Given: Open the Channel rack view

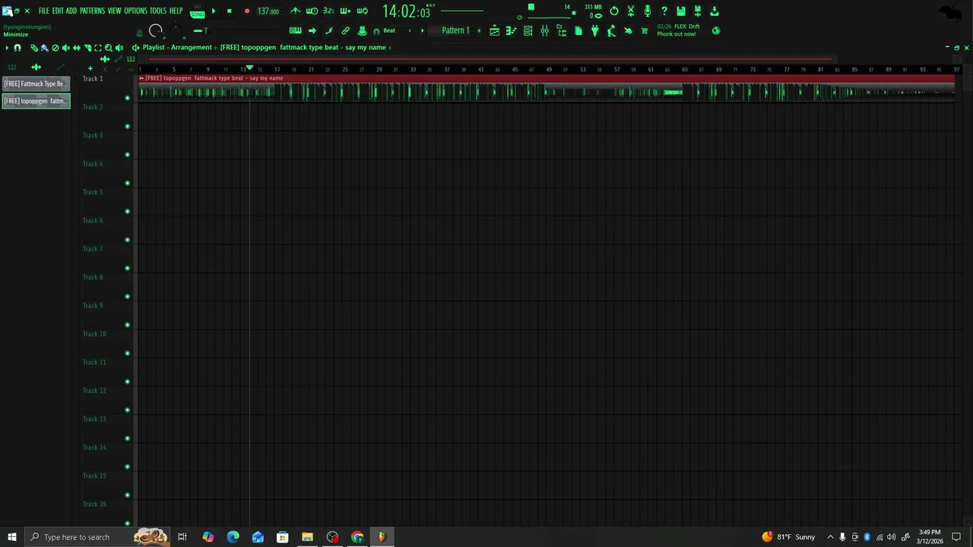Looking at the screenshot, I should [x=528, y=30].
